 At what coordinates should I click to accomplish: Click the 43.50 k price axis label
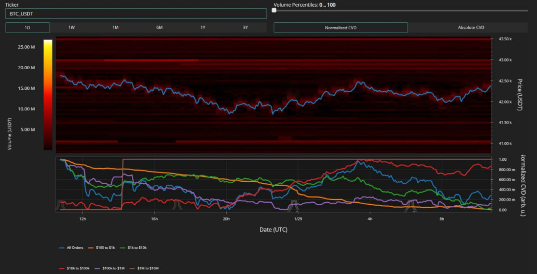tap(505, 39)
